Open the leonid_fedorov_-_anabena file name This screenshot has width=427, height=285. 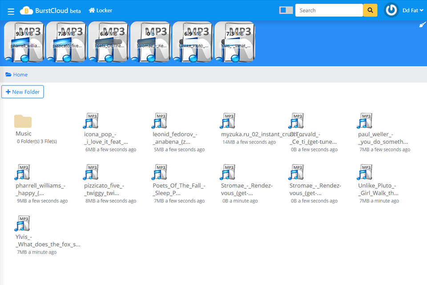coord(175,138)
